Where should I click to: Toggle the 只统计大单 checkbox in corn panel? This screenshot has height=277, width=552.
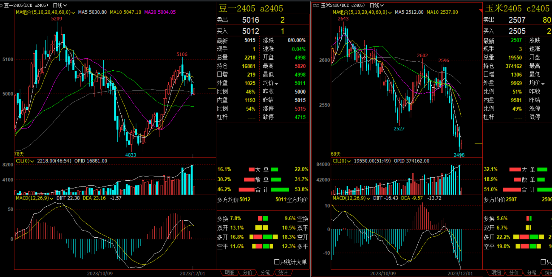click(x=543, y=262)
